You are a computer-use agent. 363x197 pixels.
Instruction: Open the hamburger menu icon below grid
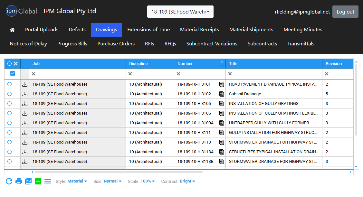[x=48, y=181]
